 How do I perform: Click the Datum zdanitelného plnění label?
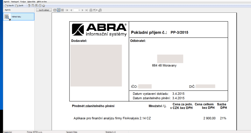(x=152, y=98)
